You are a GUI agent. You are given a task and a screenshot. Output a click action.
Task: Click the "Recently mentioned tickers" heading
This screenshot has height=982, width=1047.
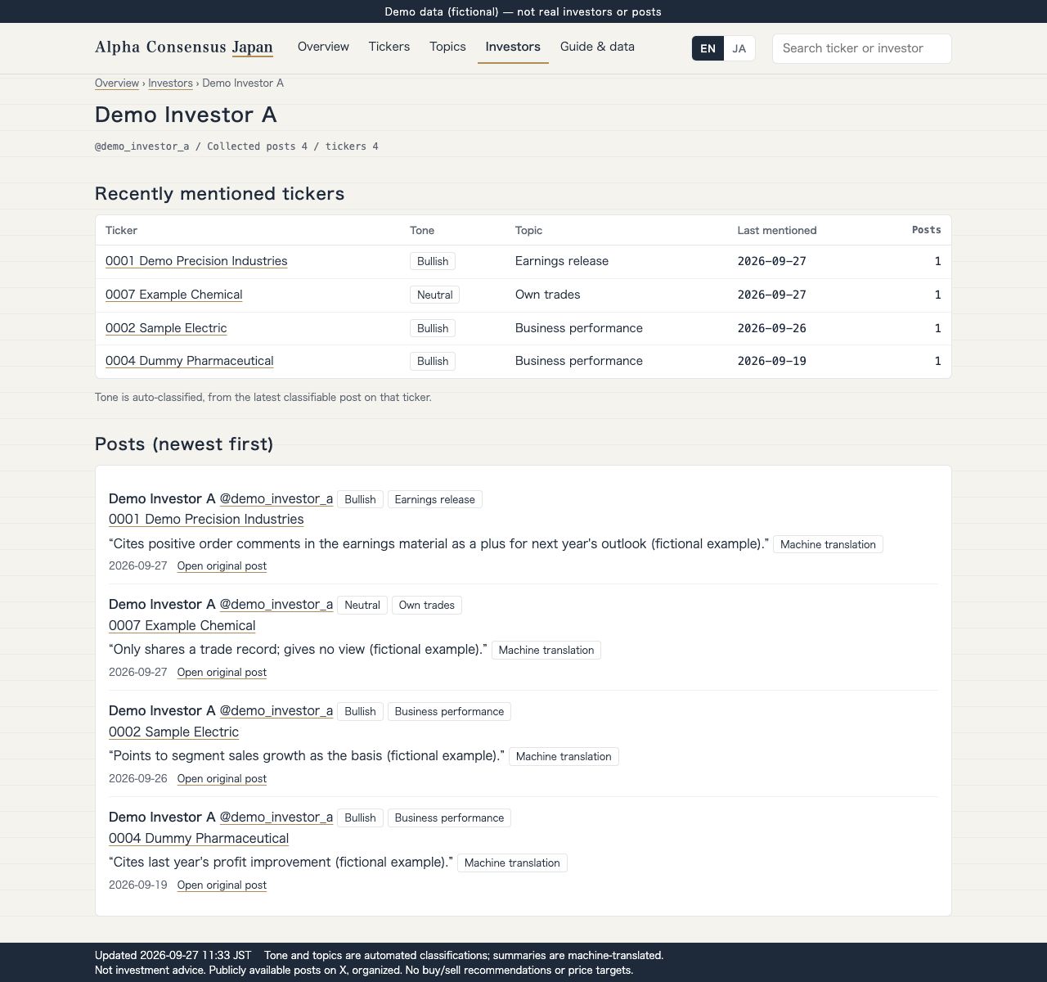click(x=220, y=194)
